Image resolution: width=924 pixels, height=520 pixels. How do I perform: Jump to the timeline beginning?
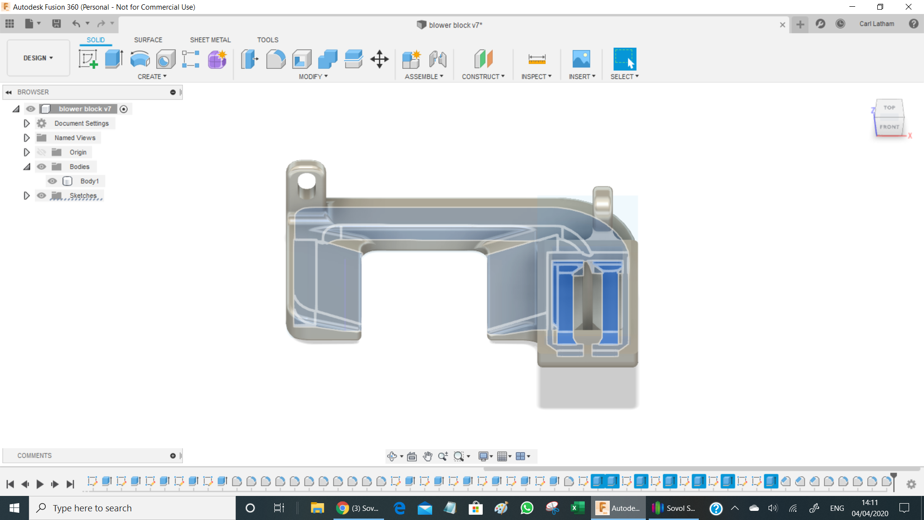click(x=10, y=484)
